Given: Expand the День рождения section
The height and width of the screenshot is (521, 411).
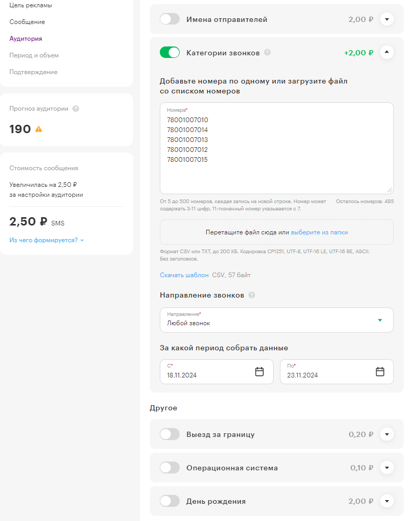Looking at the screenshot, I should pos(386,501).
